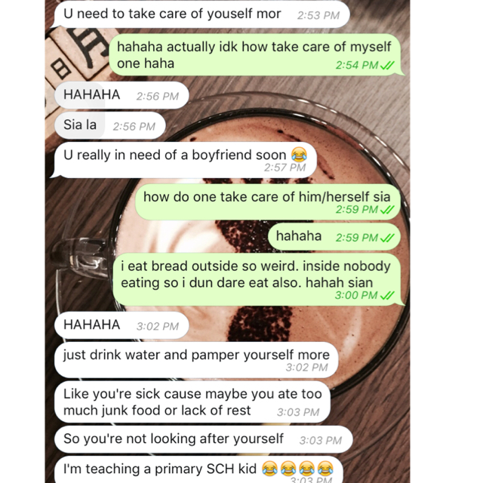Viewport: 483px width, 483px height.
Task: Select 'U need to take care of youself mor' message
Action: tap(201, 14)
